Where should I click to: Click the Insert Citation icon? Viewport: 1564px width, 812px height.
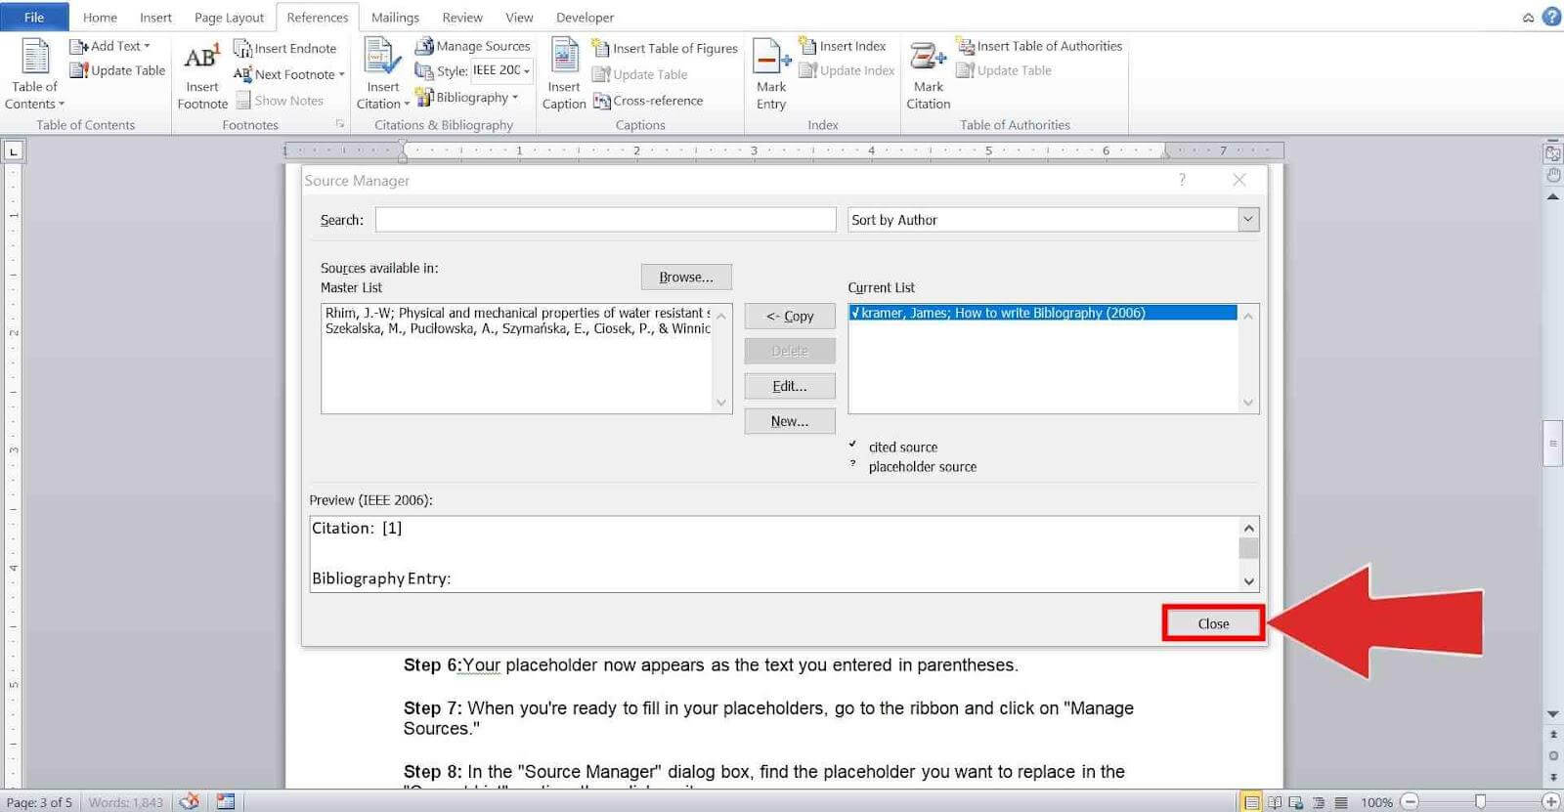[382, 56]
